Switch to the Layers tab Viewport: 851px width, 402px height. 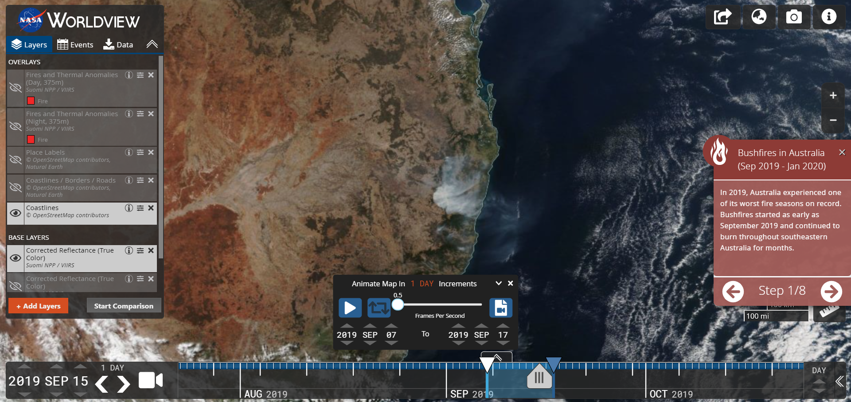[29, 45]
